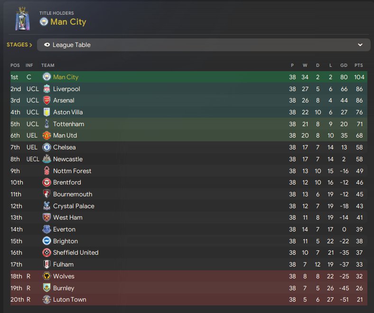This screenshot has width=374, height=313.
Task: Click the Tottenham club crest
Action: (47, 124)
